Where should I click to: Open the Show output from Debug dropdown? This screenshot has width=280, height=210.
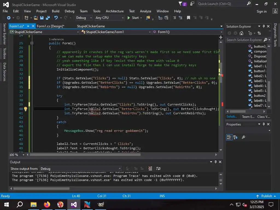[x=80, y=168]
